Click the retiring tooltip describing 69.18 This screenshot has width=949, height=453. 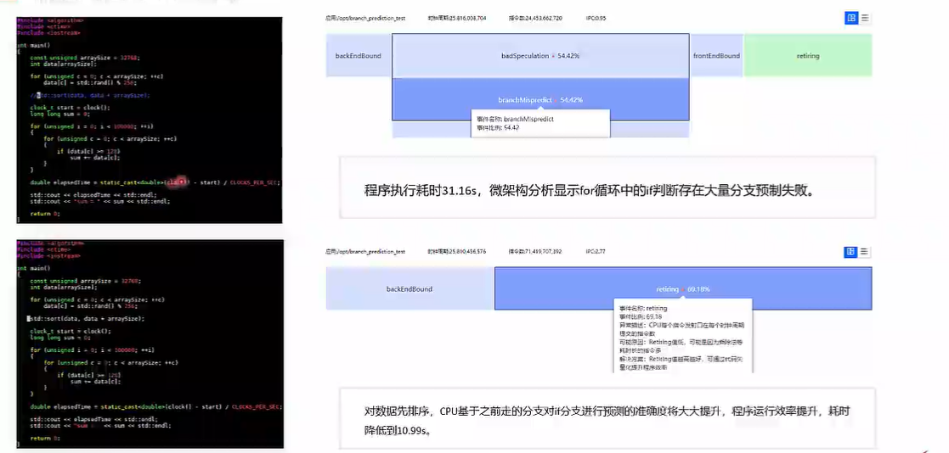[683, 335]
